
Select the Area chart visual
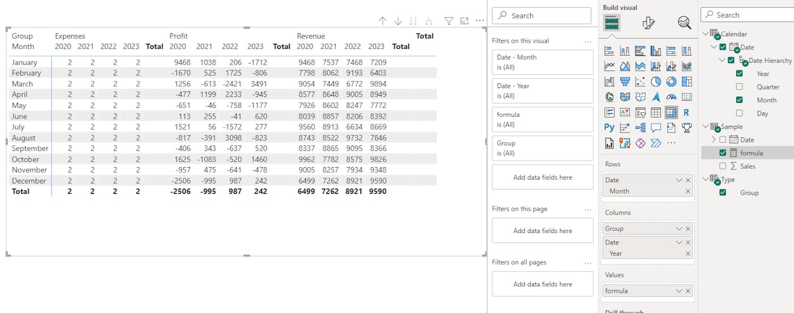click(x=625, y=66)
